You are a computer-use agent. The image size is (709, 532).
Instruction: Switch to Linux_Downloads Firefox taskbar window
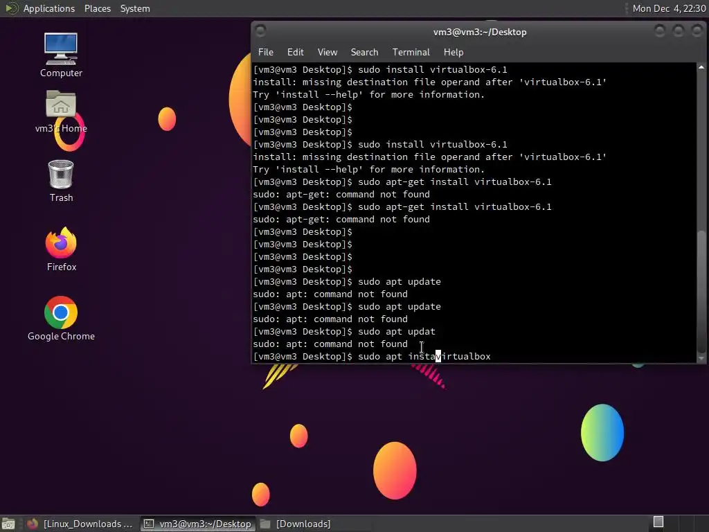(80, 524)
